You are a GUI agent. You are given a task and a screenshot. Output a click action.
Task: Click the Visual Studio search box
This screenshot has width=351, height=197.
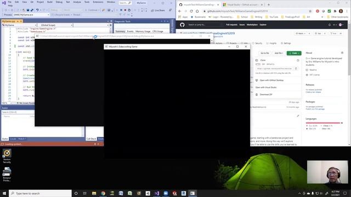pyautogui.click(x=125, y=3)
